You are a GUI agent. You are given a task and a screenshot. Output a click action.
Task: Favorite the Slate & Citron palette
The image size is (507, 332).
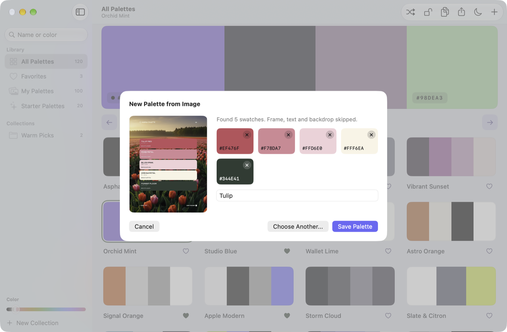tap(489, 316)
